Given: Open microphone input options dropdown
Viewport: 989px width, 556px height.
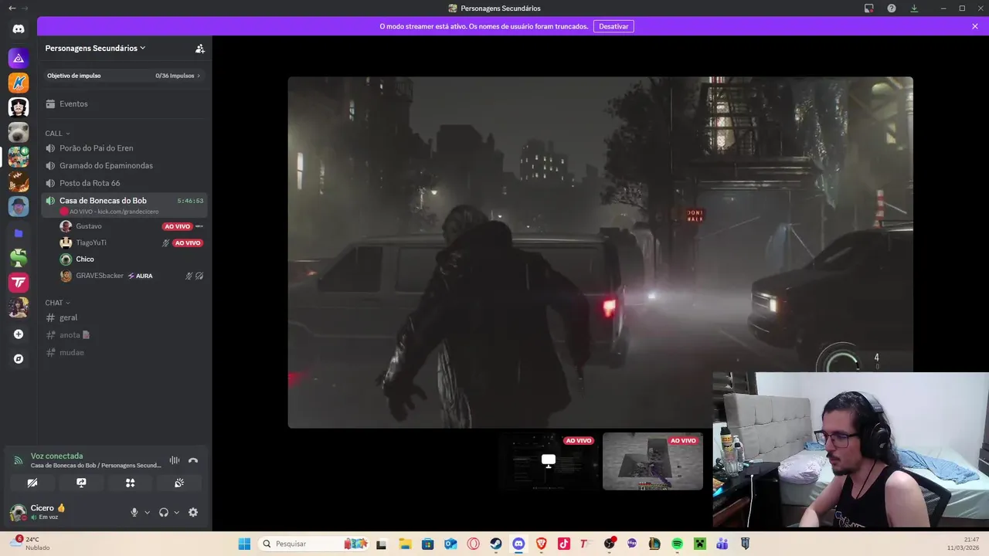Looking at the screenshot, I should [147, 512].
